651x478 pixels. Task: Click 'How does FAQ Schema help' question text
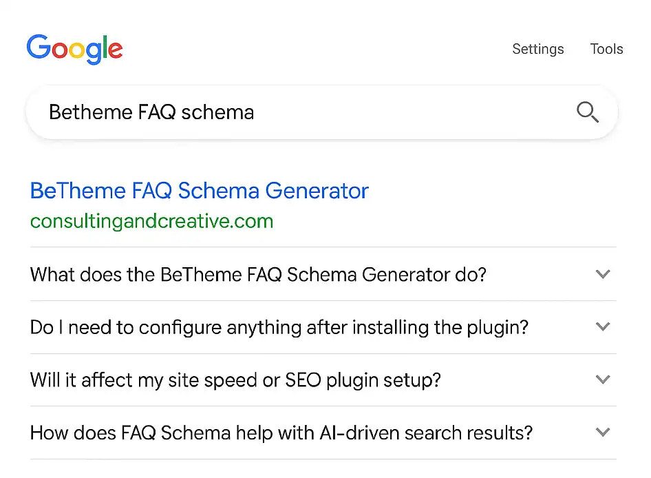coord(281,433)
